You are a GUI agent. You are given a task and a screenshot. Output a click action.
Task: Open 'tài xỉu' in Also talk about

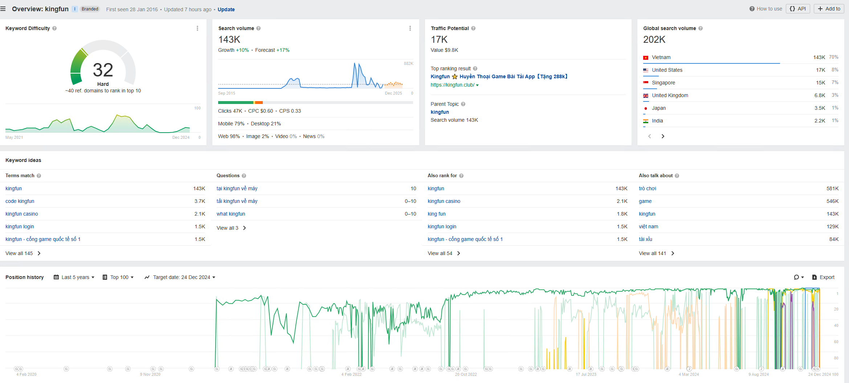tap(645, 239)
